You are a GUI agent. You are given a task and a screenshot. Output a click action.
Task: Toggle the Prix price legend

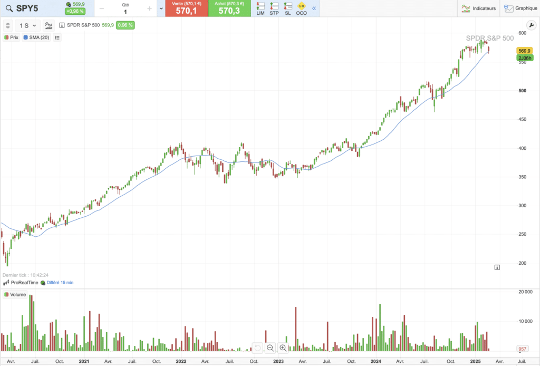12,37
